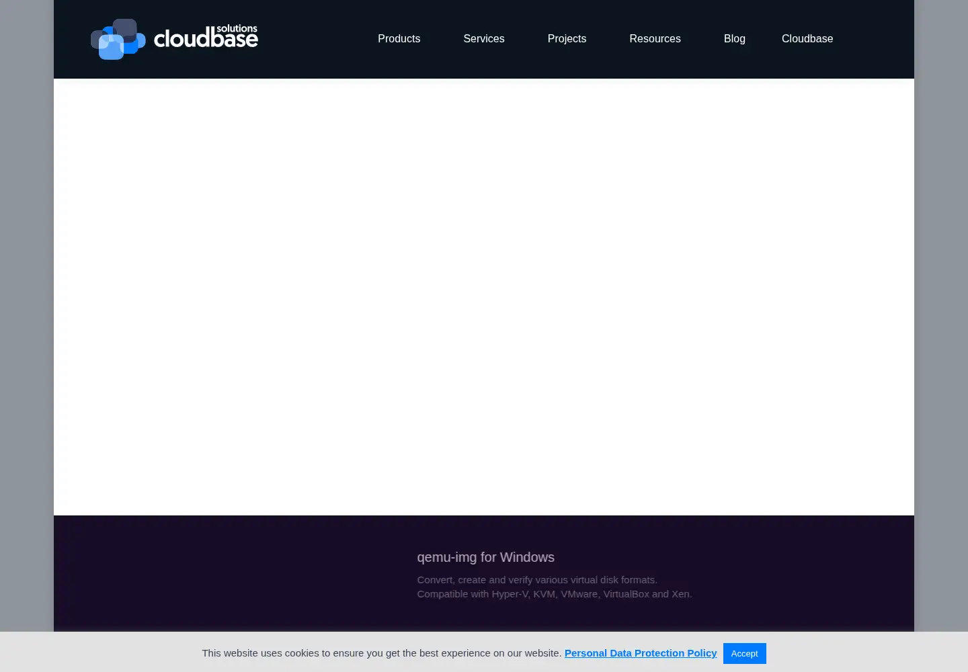Click the 'This website uses cookies' notice text

coord(382,653)
